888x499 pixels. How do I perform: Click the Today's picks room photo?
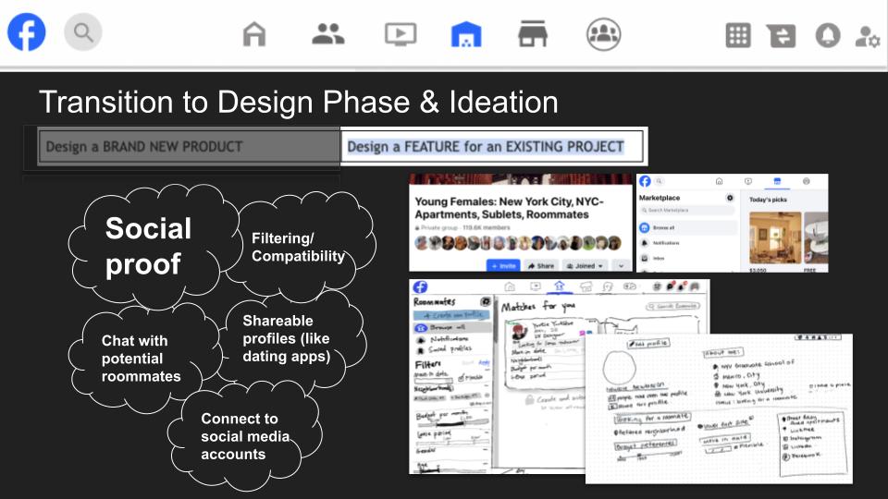tap(775, 237)
